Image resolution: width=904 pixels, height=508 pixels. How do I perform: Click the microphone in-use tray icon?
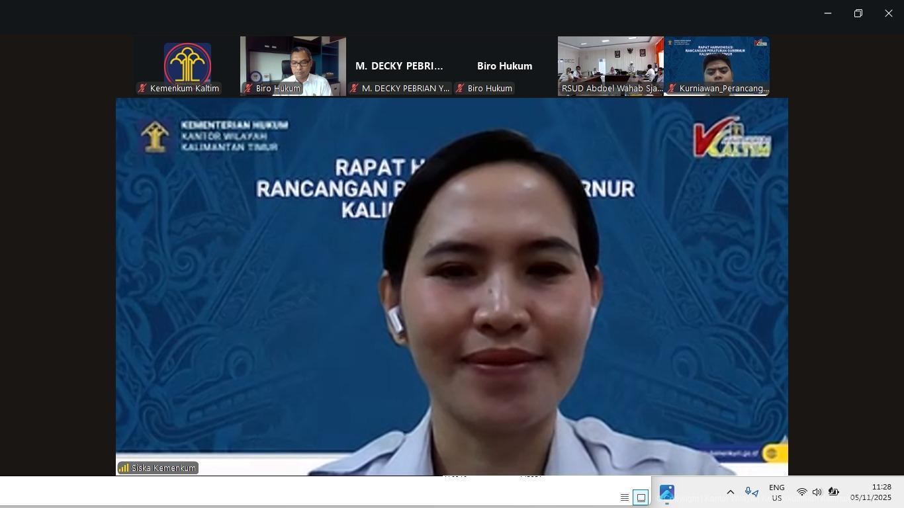coord(751,492)
